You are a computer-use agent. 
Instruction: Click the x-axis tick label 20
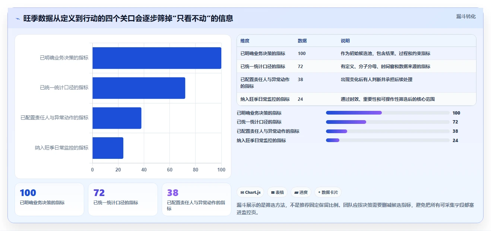(118, 170)
